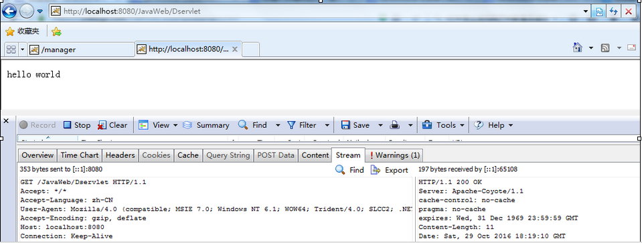
Task: Click the Stop button in HttpWatch
Action: (x=77, y=125)
